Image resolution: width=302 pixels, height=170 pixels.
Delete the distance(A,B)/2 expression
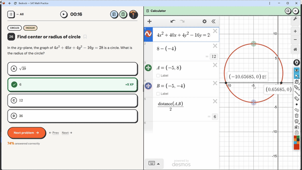[x=215, y=101]
